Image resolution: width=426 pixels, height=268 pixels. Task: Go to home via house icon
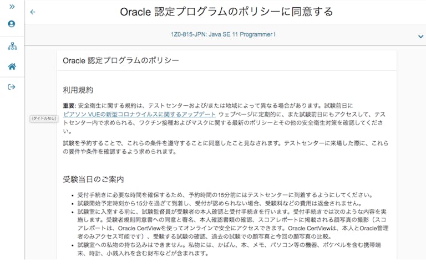12,66
